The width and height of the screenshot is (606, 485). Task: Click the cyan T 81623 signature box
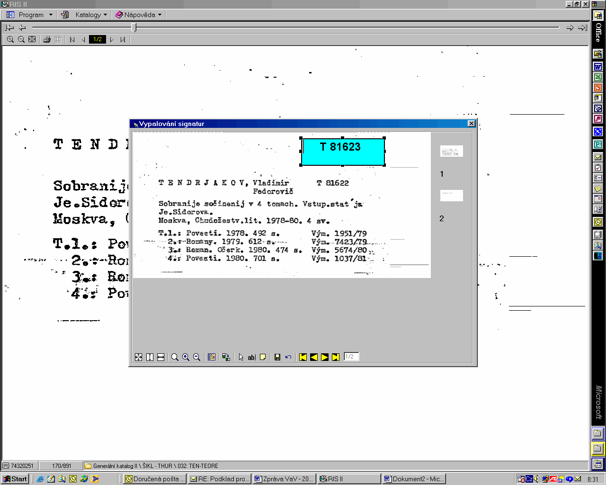[343, 152]
